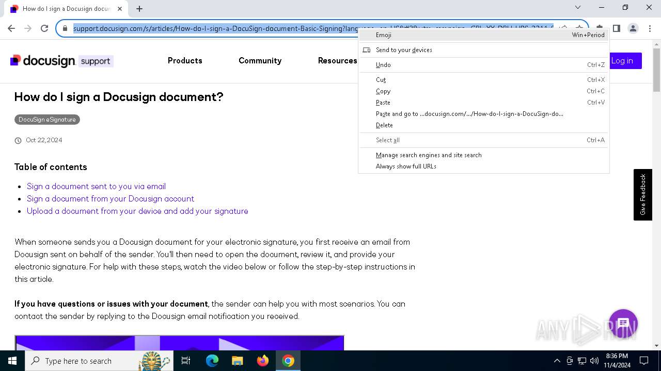Image resolution: width=661 pixels, height=371 pixels.
Task: Open Sign a document sent via email link
Action: (96, 187)
